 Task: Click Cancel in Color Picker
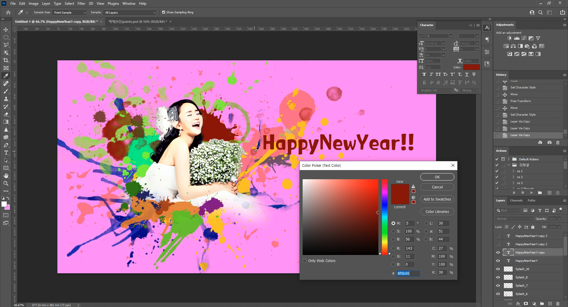tap(437, 187)
